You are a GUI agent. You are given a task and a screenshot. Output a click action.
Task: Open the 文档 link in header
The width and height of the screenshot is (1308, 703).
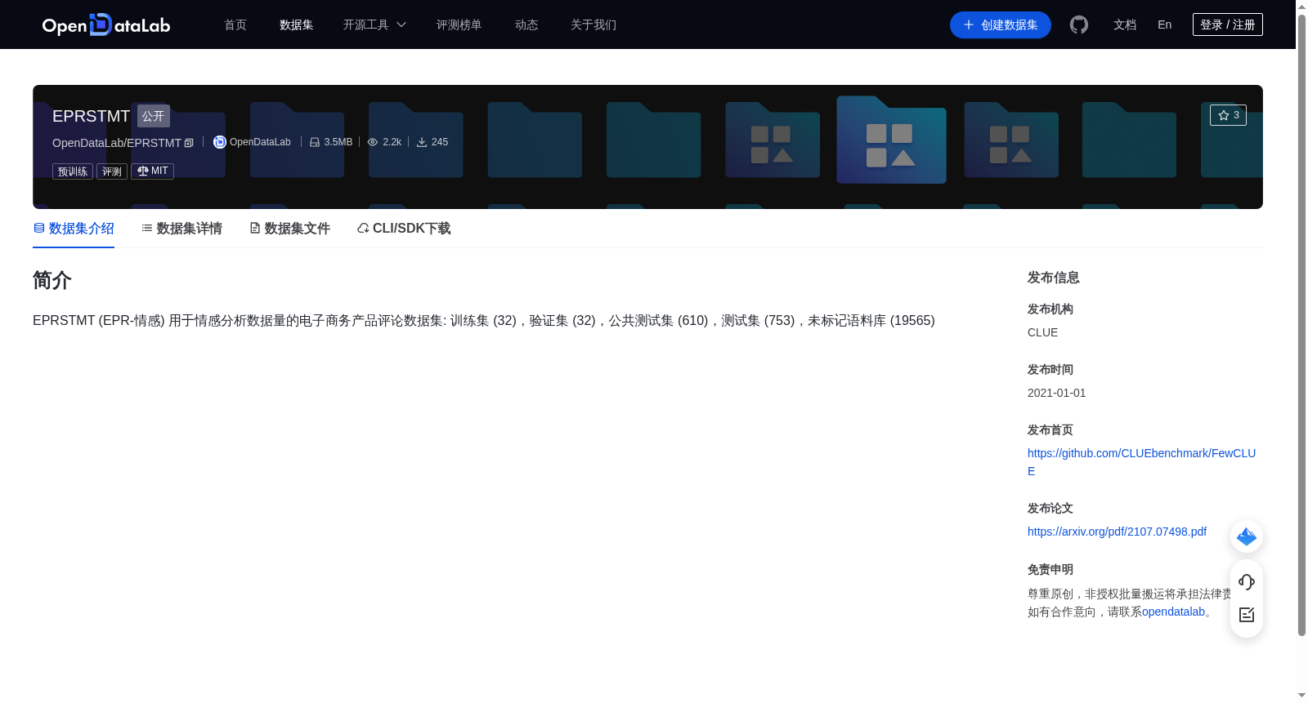tap(1125, 24)
